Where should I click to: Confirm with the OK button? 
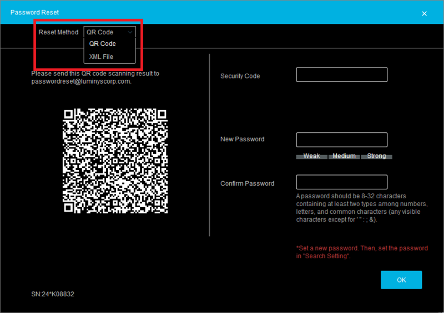[x=401, y=280]
